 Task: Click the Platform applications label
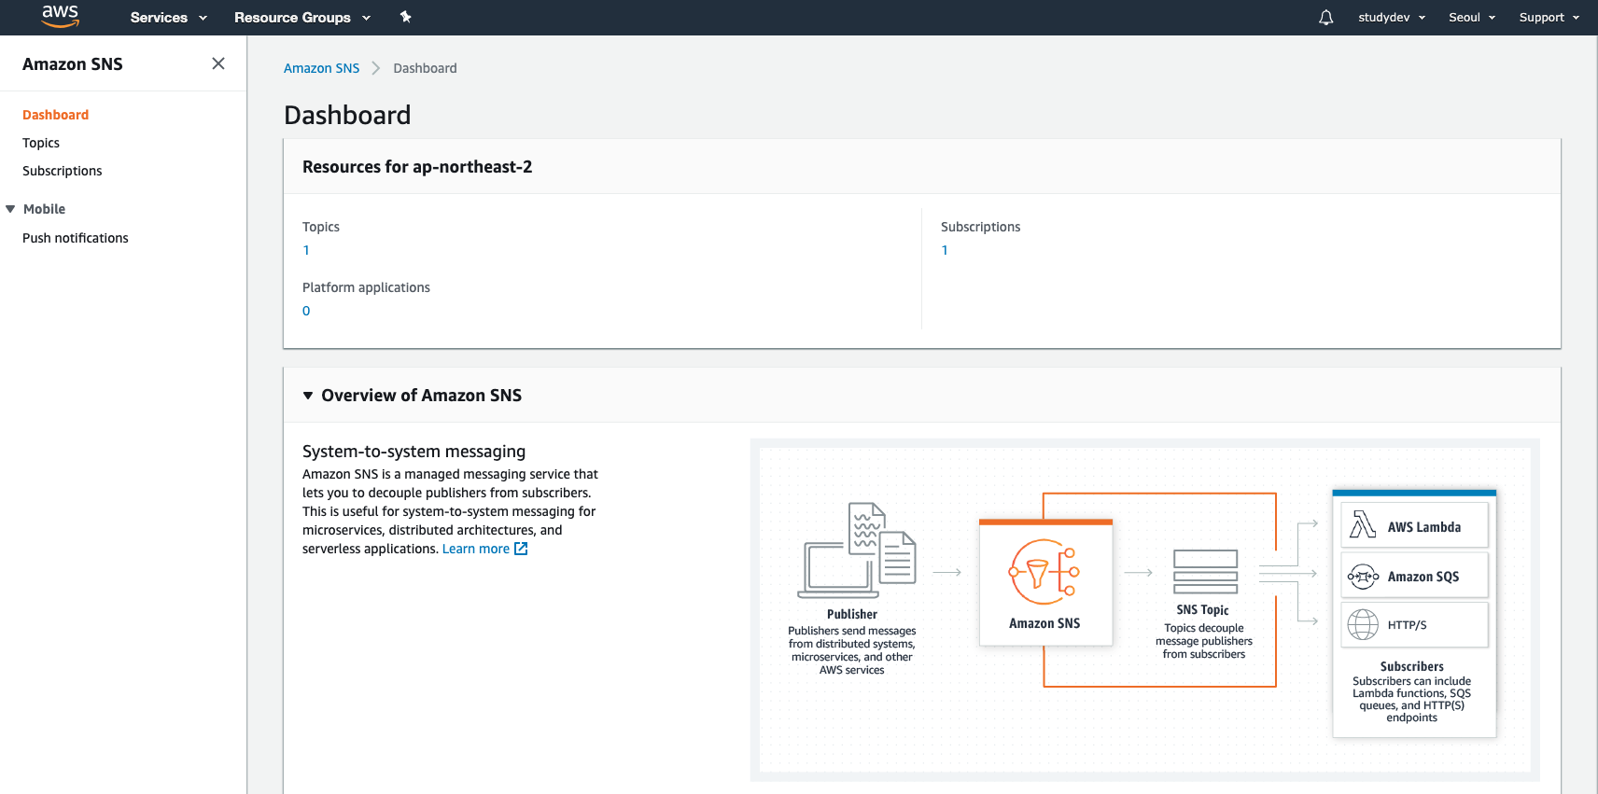pos(366,287)
